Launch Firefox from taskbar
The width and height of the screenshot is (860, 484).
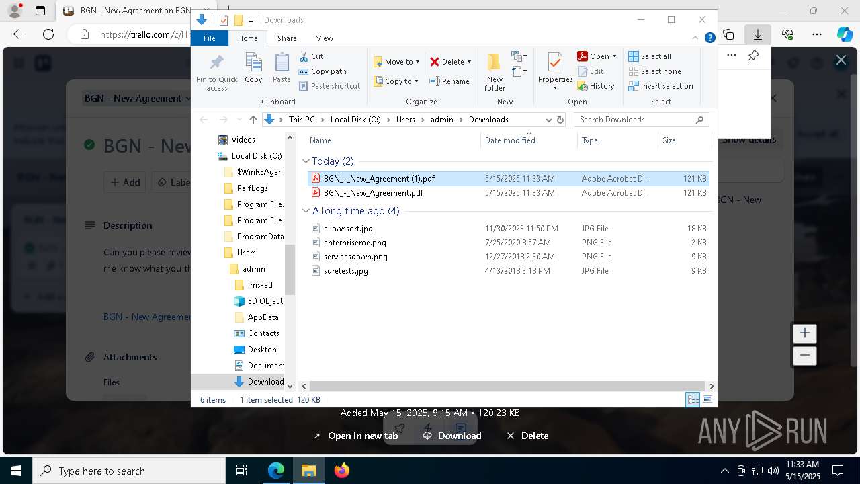(342, 471)
